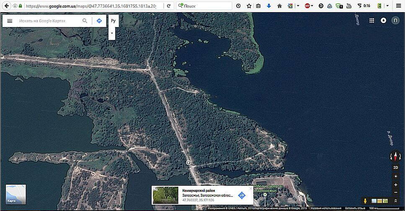Click the compass to reset north
This screenshot has height=211, width=405.
(x=396, y=157)
